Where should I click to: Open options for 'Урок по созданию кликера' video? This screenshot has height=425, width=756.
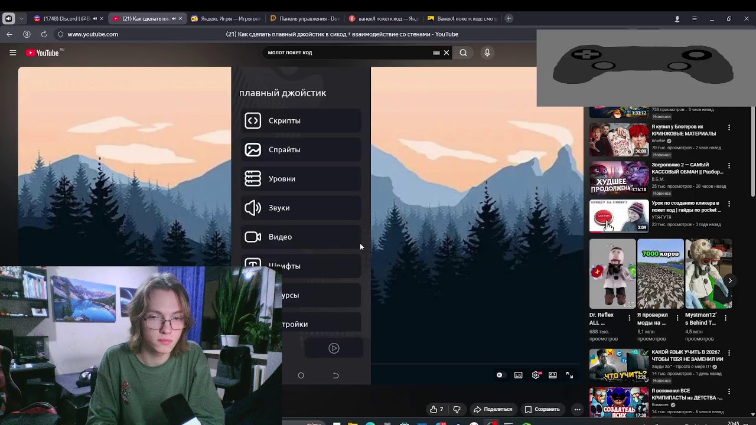(729, 204)
